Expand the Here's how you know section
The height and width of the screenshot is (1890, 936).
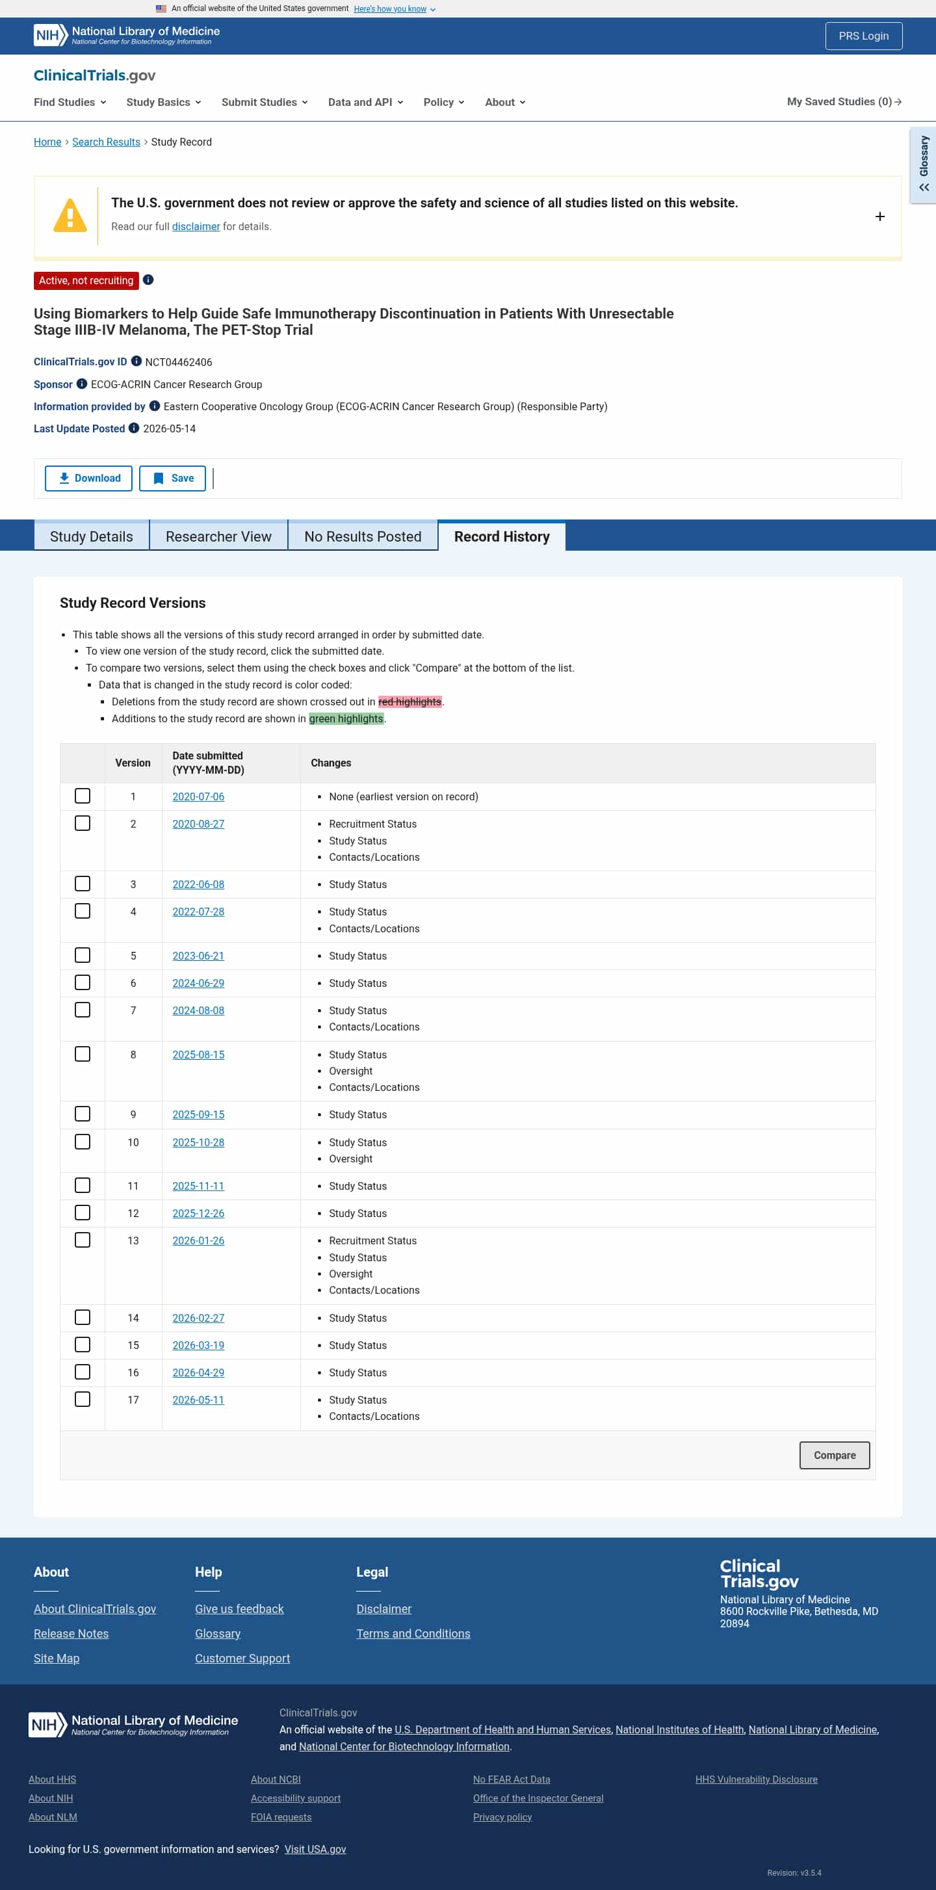point(395,9)
